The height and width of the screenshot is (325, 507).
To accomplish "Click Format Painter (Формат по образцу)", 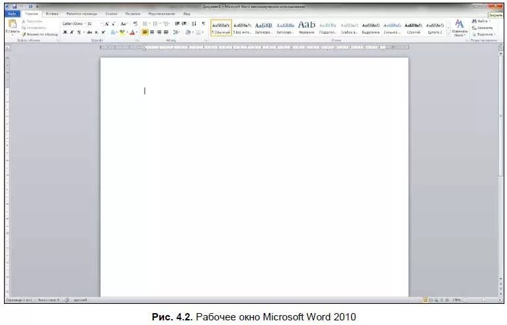I will tap(40, 34).
